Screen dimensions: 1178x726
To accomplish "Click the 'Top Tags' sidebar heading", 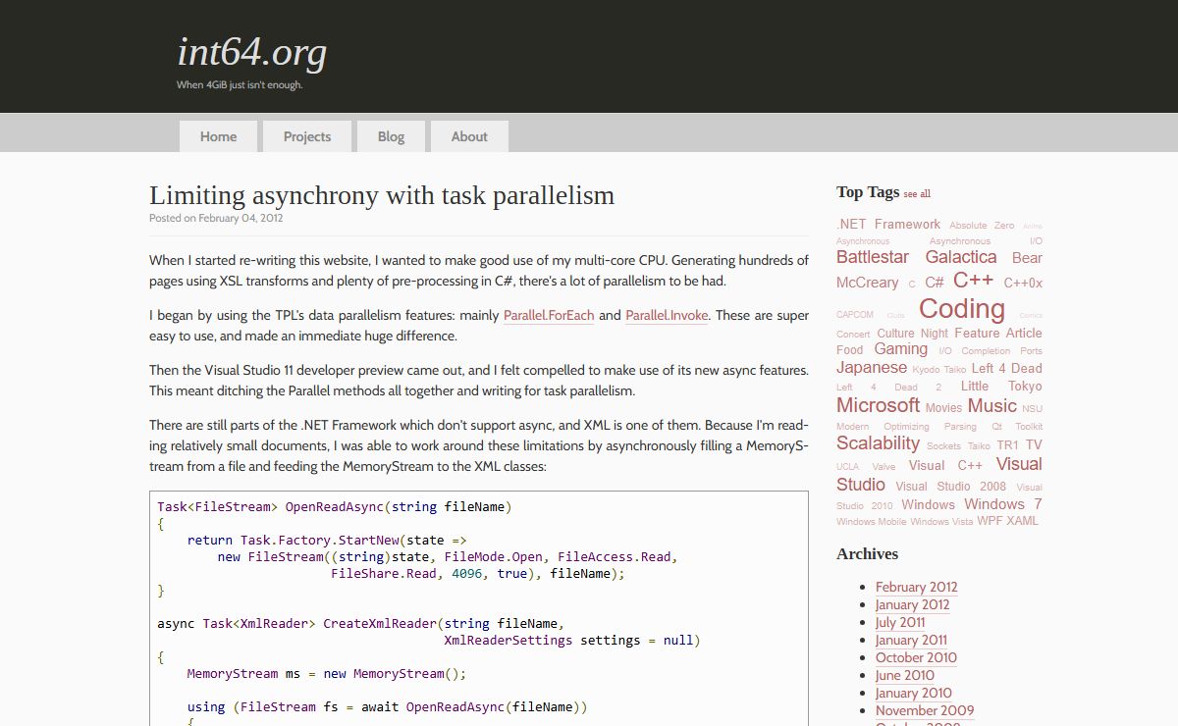I will [868, 191].
